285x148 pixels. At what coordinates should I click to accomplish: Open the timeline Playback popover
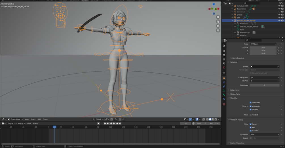coord(12,123)
